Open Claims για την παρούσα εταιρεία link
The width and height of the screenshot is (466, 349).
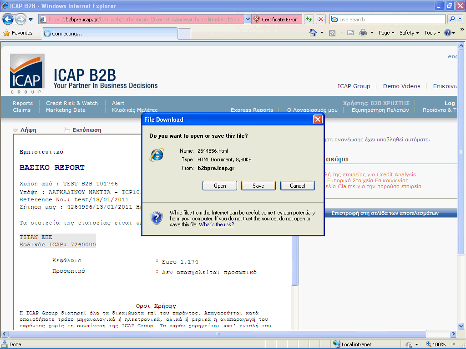[373, 186]
